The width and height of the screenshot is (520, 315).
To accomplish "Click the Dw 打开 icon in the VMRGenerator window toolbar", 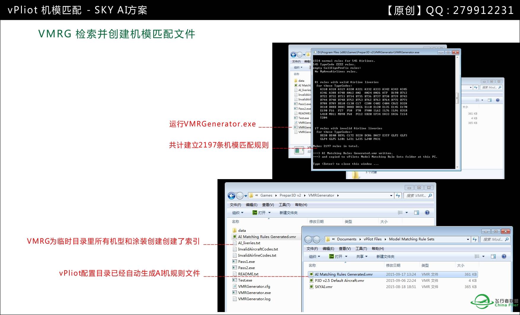I will [255, 213].
